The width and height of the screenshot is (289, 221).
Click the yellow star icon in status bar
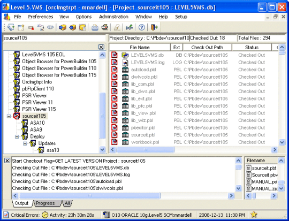(254, 215)
